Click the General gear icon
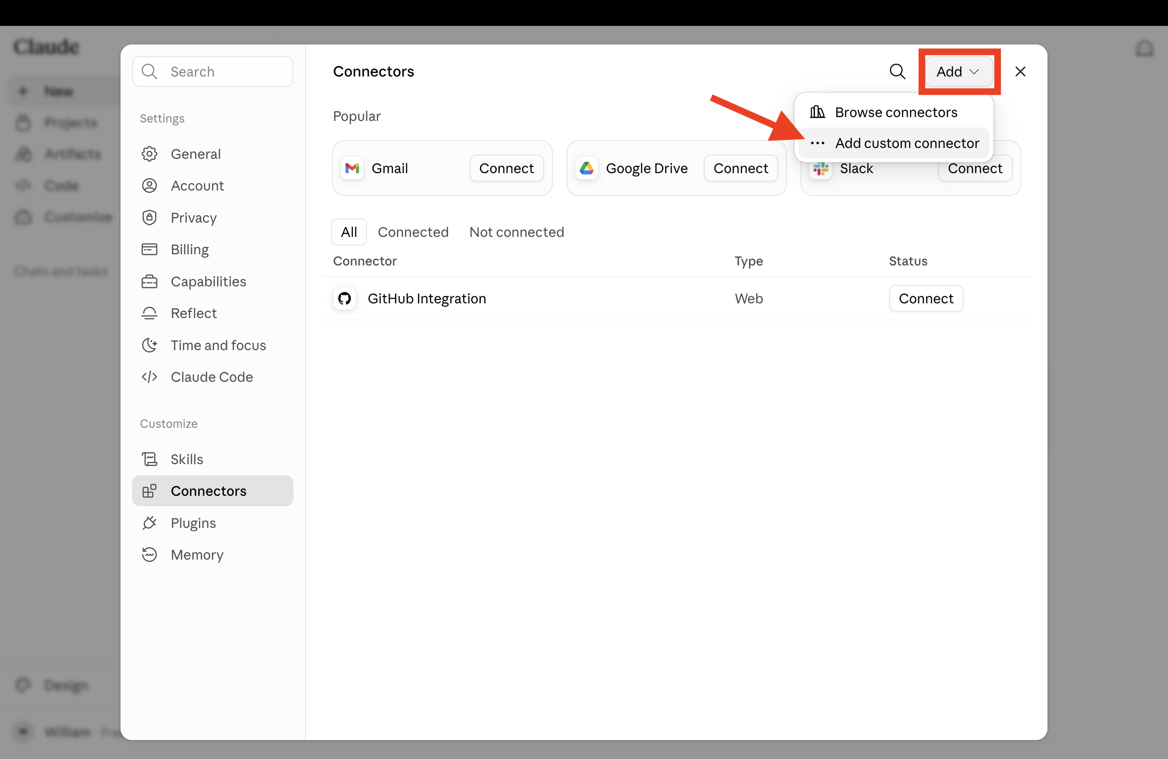 [x=149, y=154]
